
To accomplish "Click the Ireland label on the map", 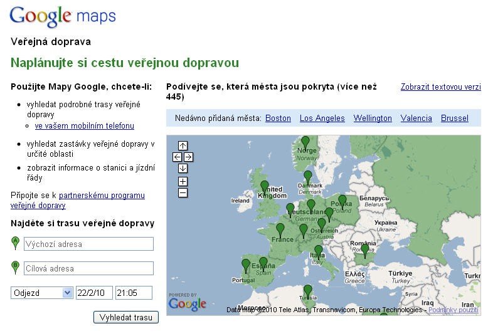I will (240, 201).
